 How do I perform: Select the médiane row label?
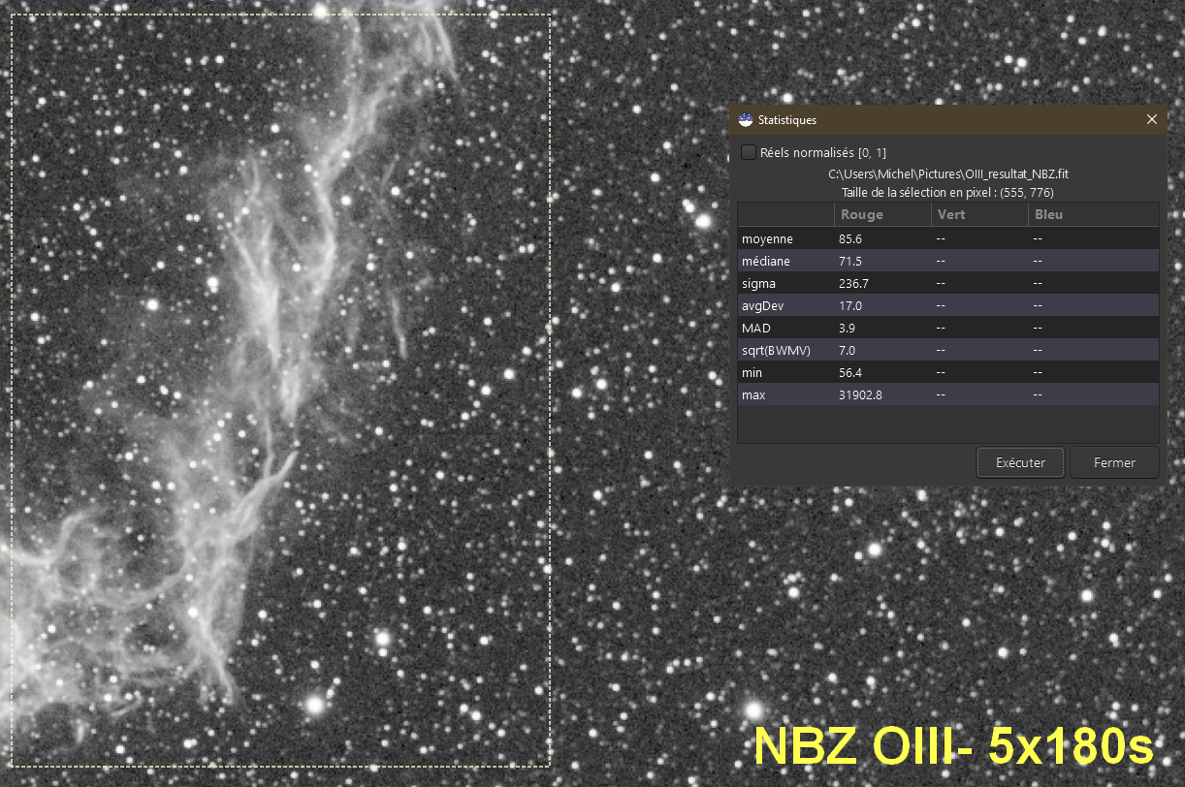click(766, 261)
